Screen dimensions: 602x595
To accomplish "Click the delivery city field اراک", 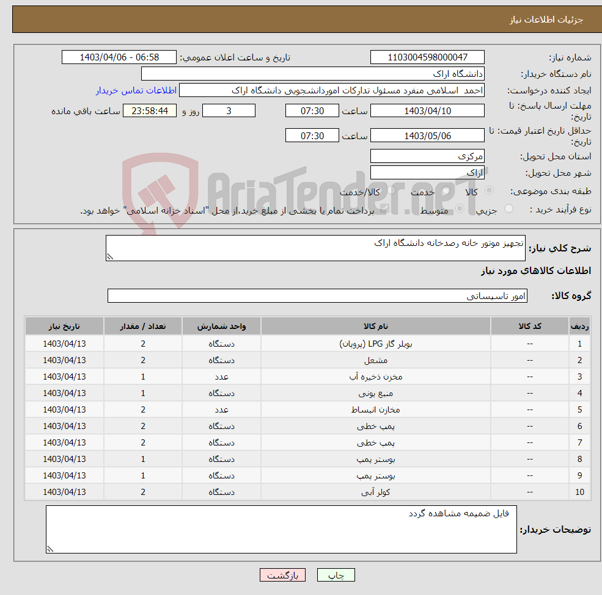I will coord(427,173).
